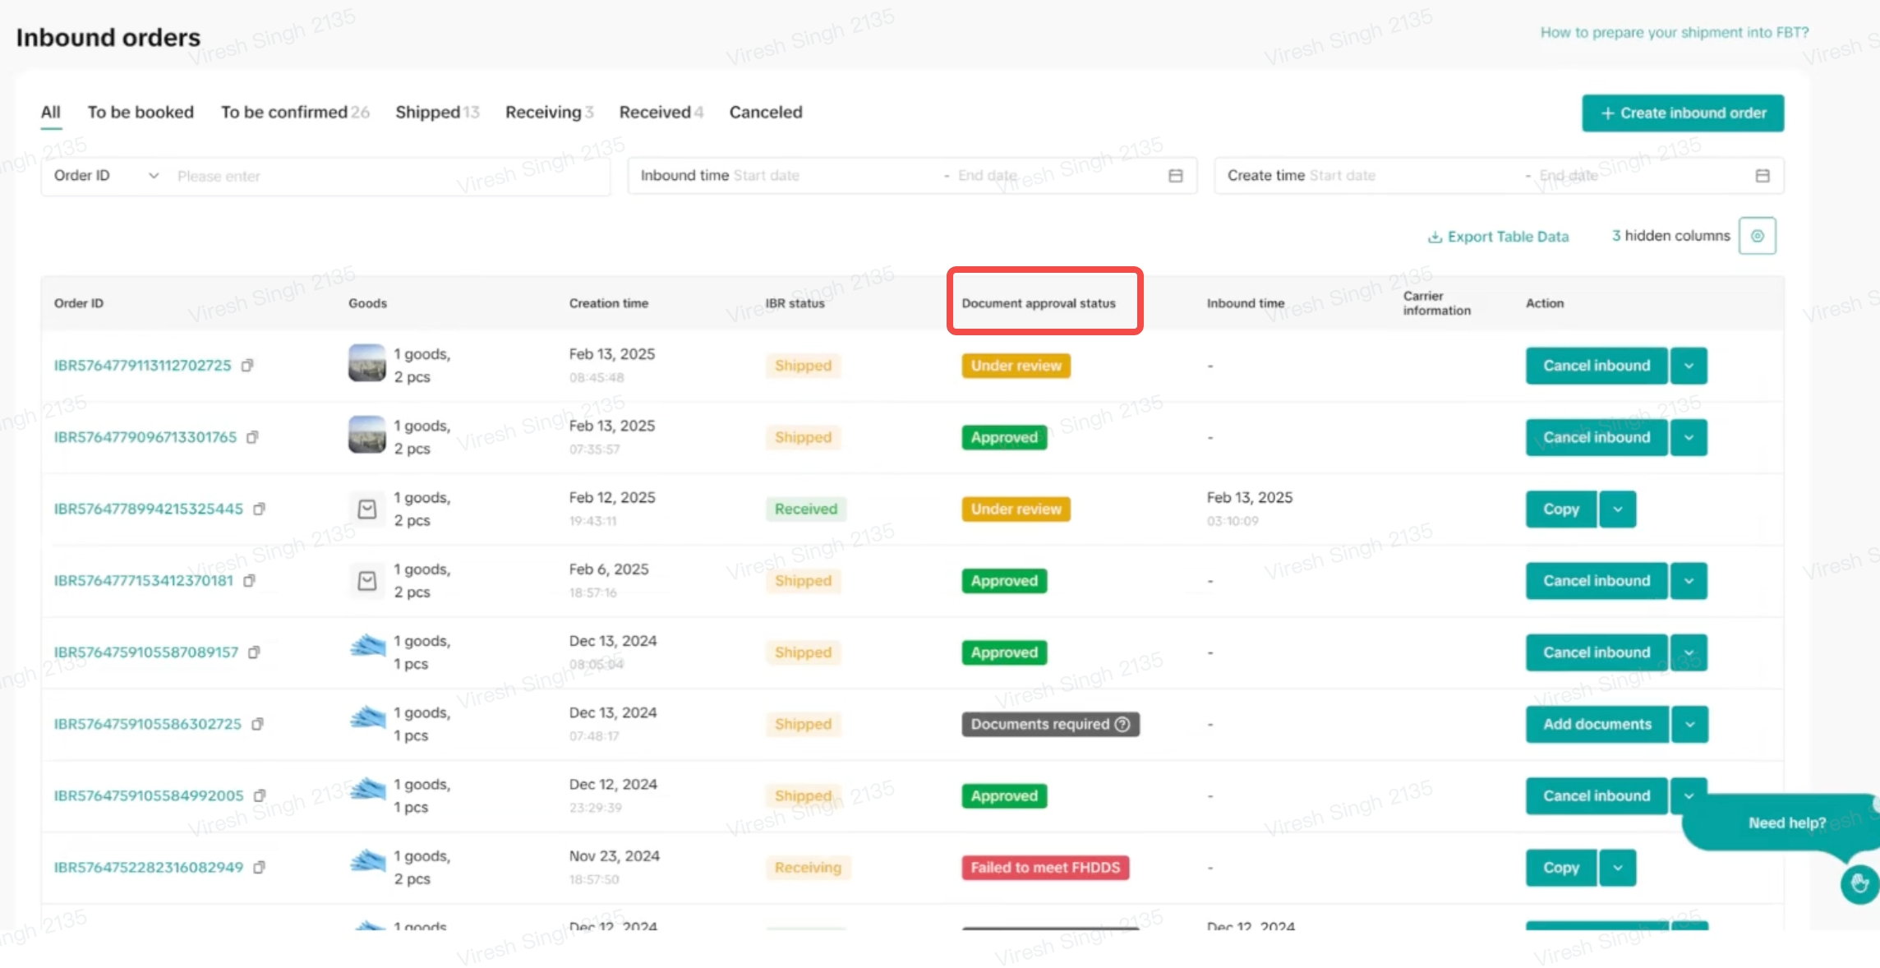
Task: Open dropdown beside Feb 12 Copy button
Action: point(1617,509)
